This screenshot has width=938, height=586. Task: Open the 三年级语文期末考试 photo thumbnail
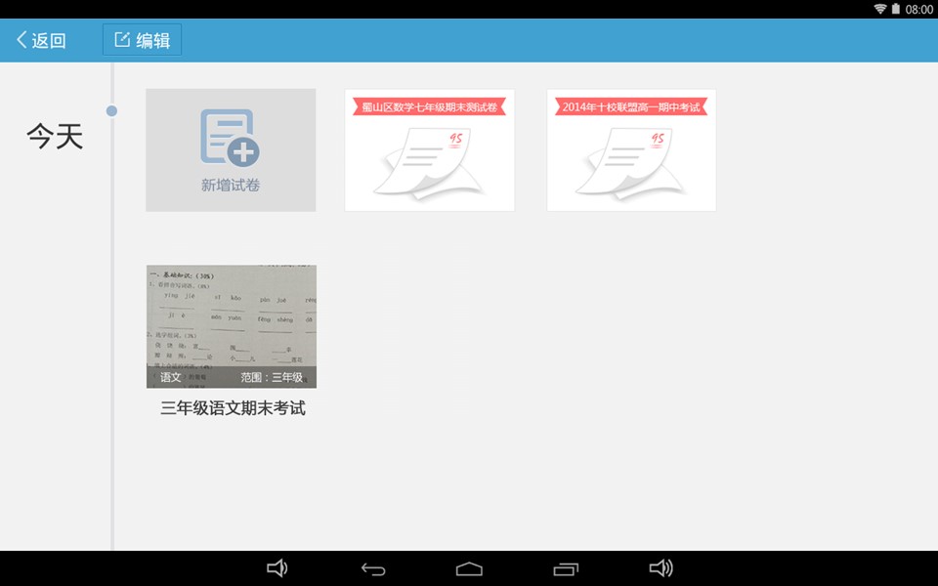click(232, 326)
